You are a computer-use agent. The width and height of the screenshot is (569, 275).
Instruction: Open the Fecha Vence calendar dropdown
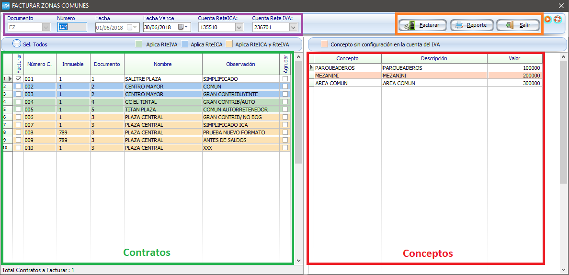click(183, 27)
